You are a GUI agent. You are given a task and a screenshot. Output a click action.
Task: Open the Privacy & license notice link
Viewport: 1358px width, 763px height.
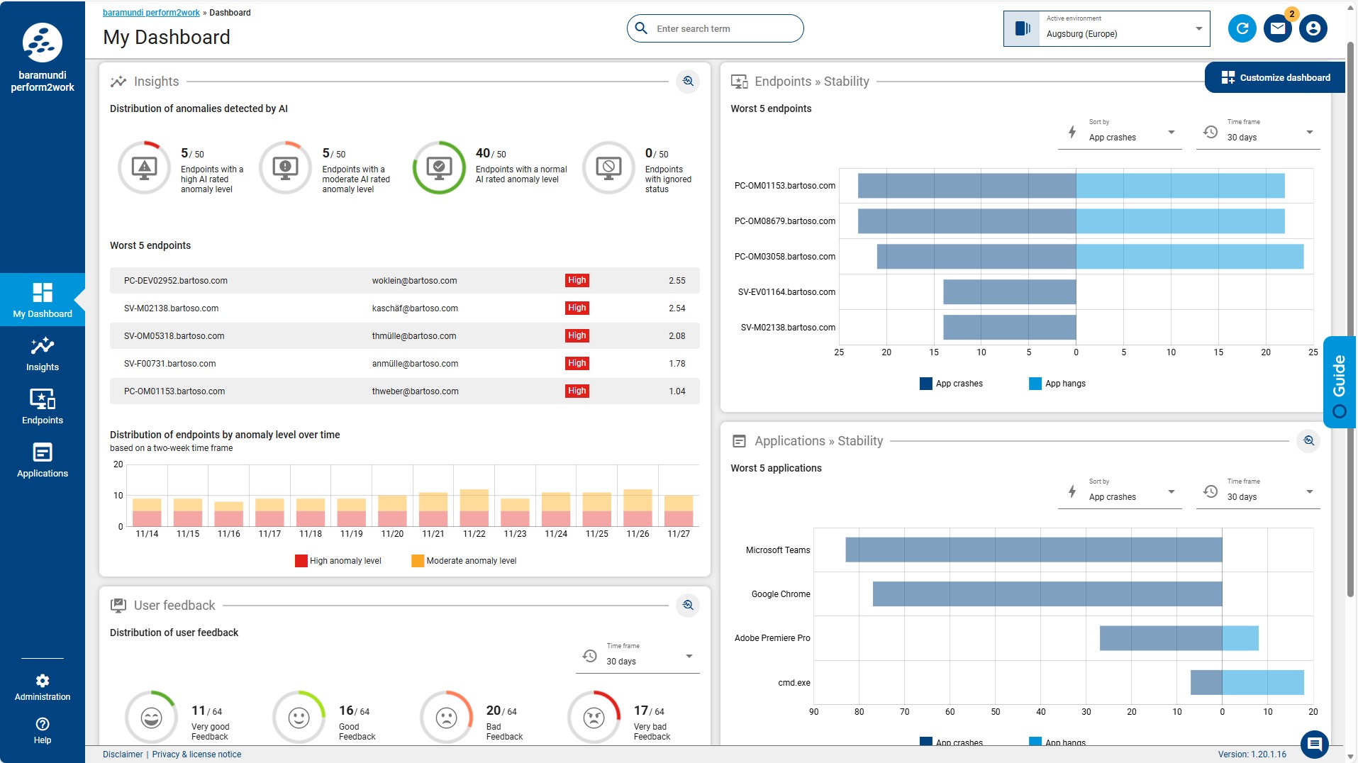[196, 754]
